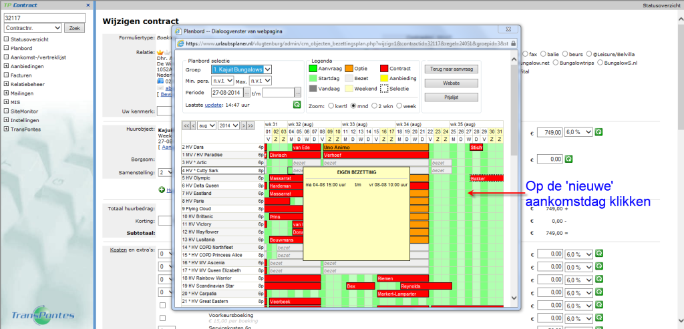684x329 pixels.
Task: Expand the Aanbiedingen tree node
Action: [6, 67]
